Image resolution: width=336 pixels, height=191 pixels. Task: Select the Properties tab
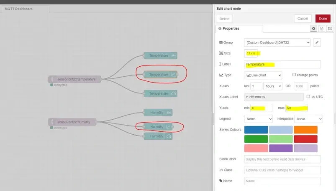tap(239, 28)
